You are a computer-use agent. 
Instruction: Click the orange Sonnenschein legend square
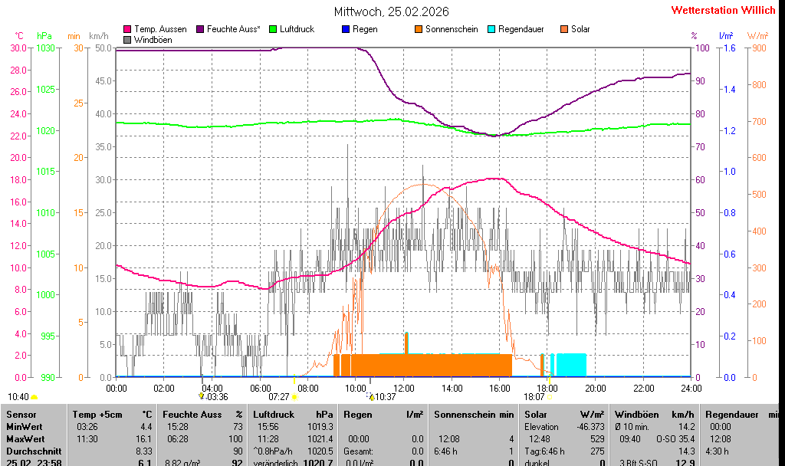(x=419, y=29)
